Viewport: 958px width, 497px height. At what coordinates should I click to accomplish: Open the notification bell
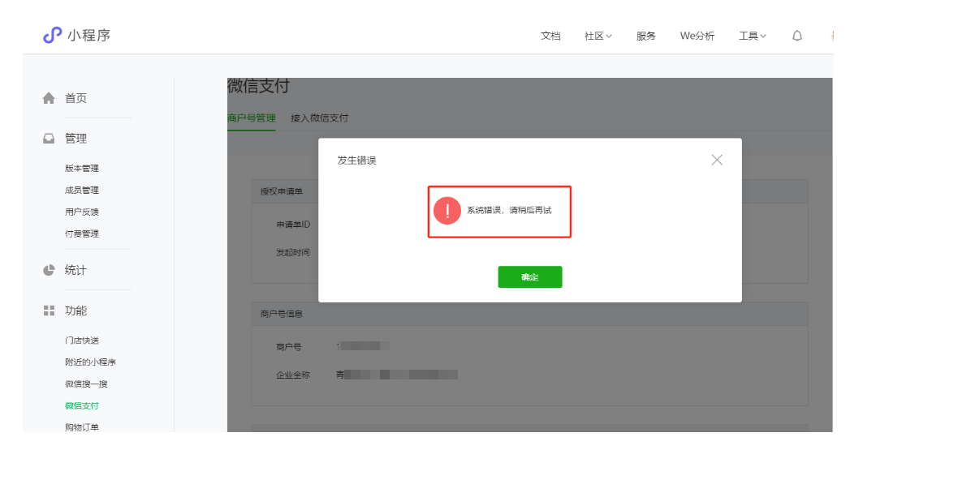(x=796, y=36)
